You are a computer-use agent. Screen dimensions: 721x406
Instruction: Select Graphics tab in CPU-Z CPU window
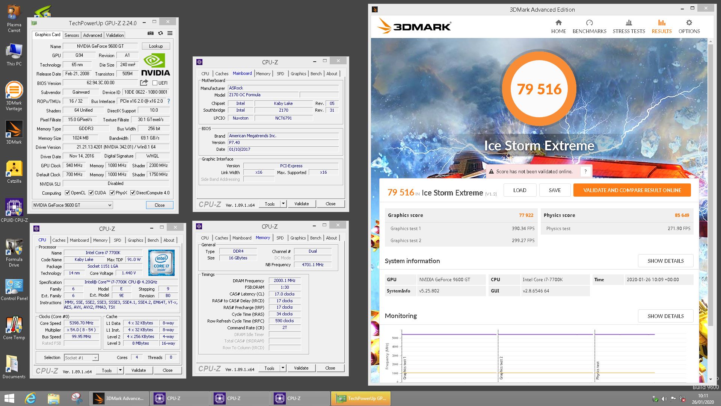tap(135, 240)
